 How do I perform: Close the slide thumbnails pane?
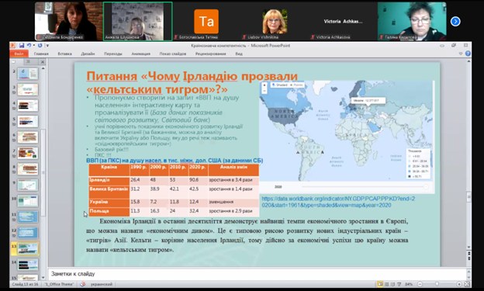[43, 62]
